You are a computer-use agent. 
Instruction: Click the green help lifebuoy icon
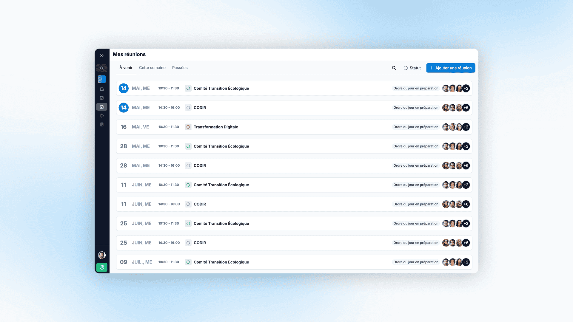coord(102,267)
